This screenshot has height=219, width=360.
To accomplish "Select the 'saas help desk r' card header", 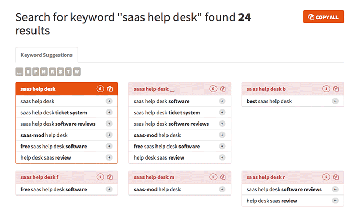I will click(293, 177).
